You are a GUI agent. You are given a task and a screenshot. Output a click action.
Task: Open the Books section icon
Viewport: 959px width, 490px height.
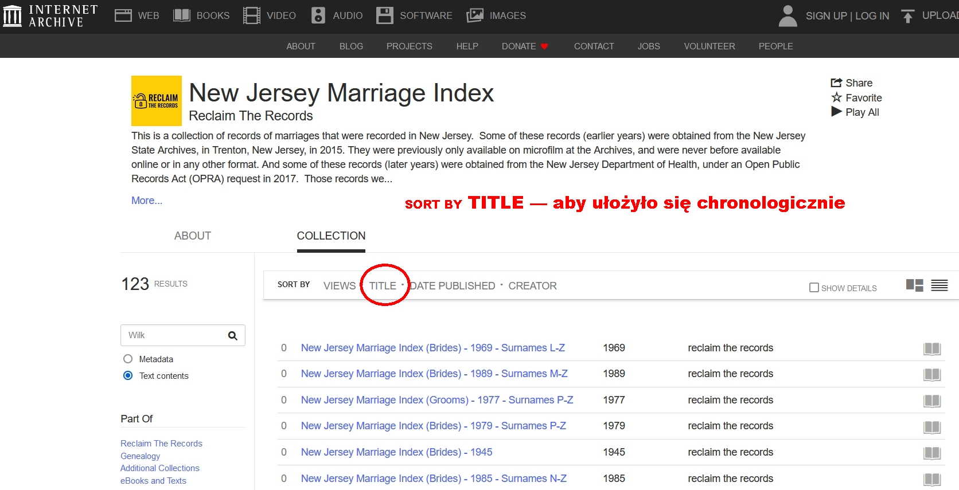coord(182,15)
